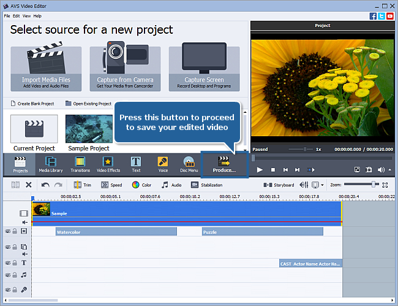Click the Split icon in the timeline toolbar
Image resolution: width=398 pixels, height=306 pixels.
(x=15, y=185)
